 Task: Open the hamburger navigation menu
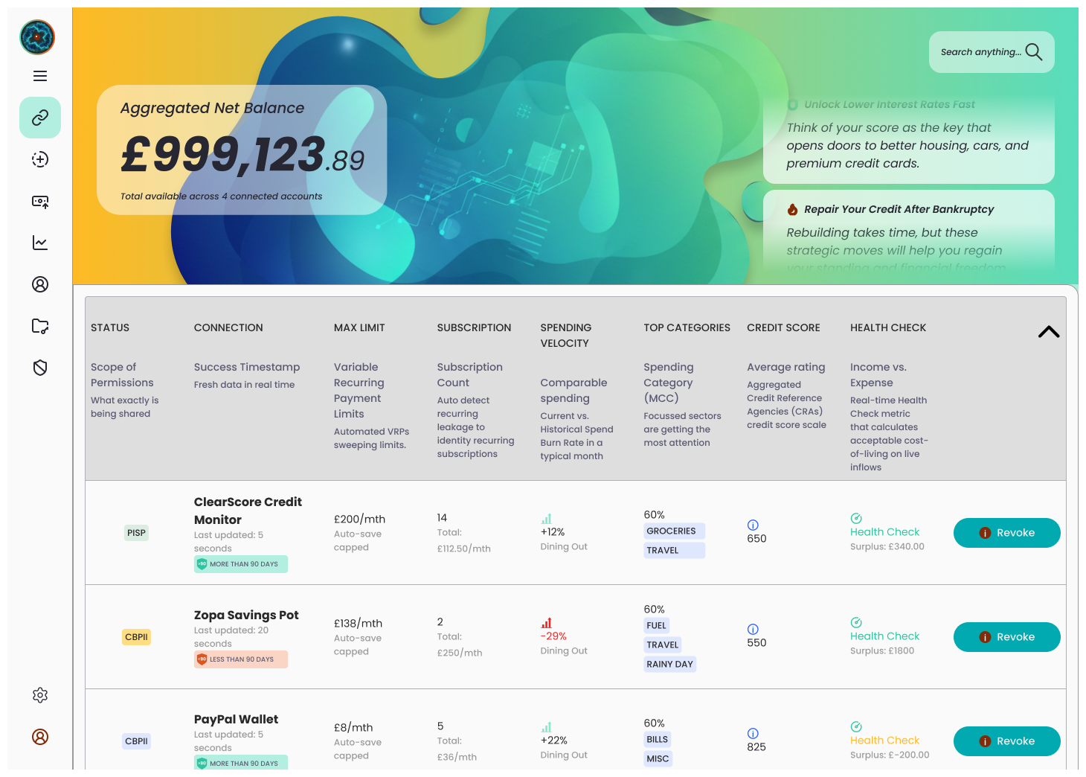point(39,76)
